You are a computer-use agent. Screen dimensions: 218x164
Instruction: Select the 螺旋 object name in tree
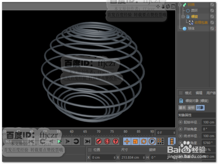194,17
